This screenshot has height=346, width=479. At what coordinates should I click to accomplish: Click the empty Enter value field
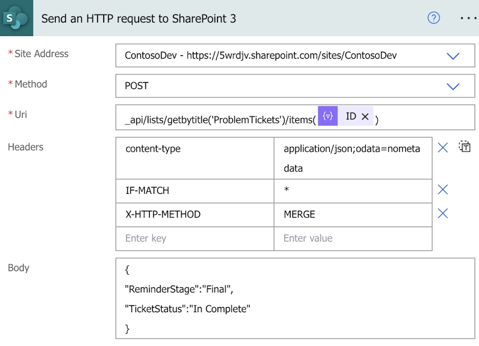pyautogui.click(x=353, y=238)
